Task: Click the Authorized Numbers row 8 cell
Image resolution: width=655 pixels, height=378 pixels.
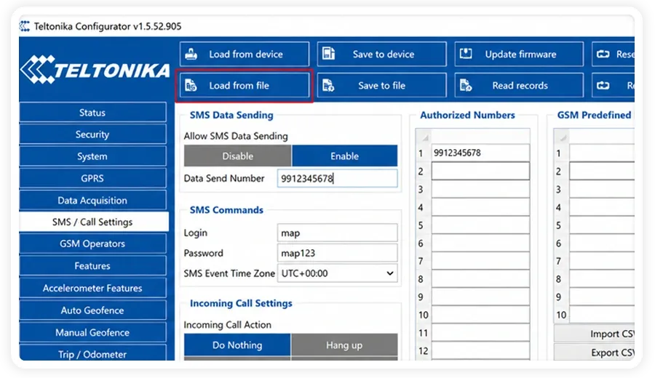Action: pyautogui.click(x=480, y=278)
